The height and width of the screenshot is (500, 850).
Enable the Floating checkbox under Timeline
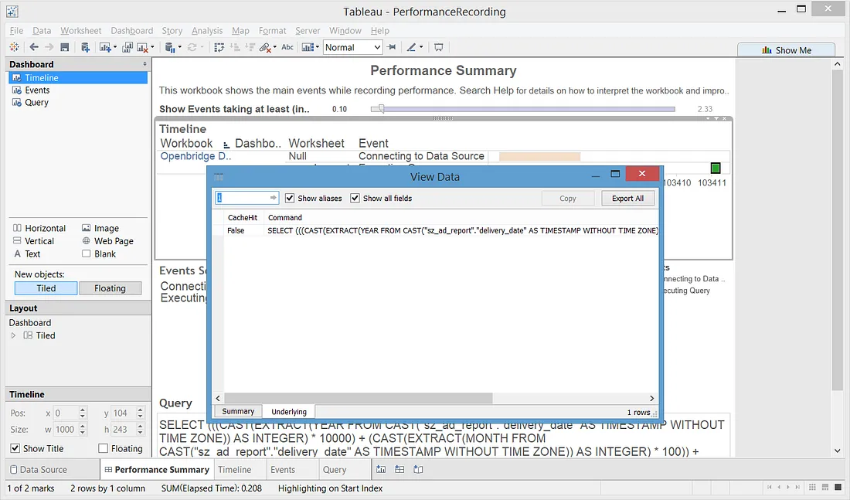click(x=103, y=448)
